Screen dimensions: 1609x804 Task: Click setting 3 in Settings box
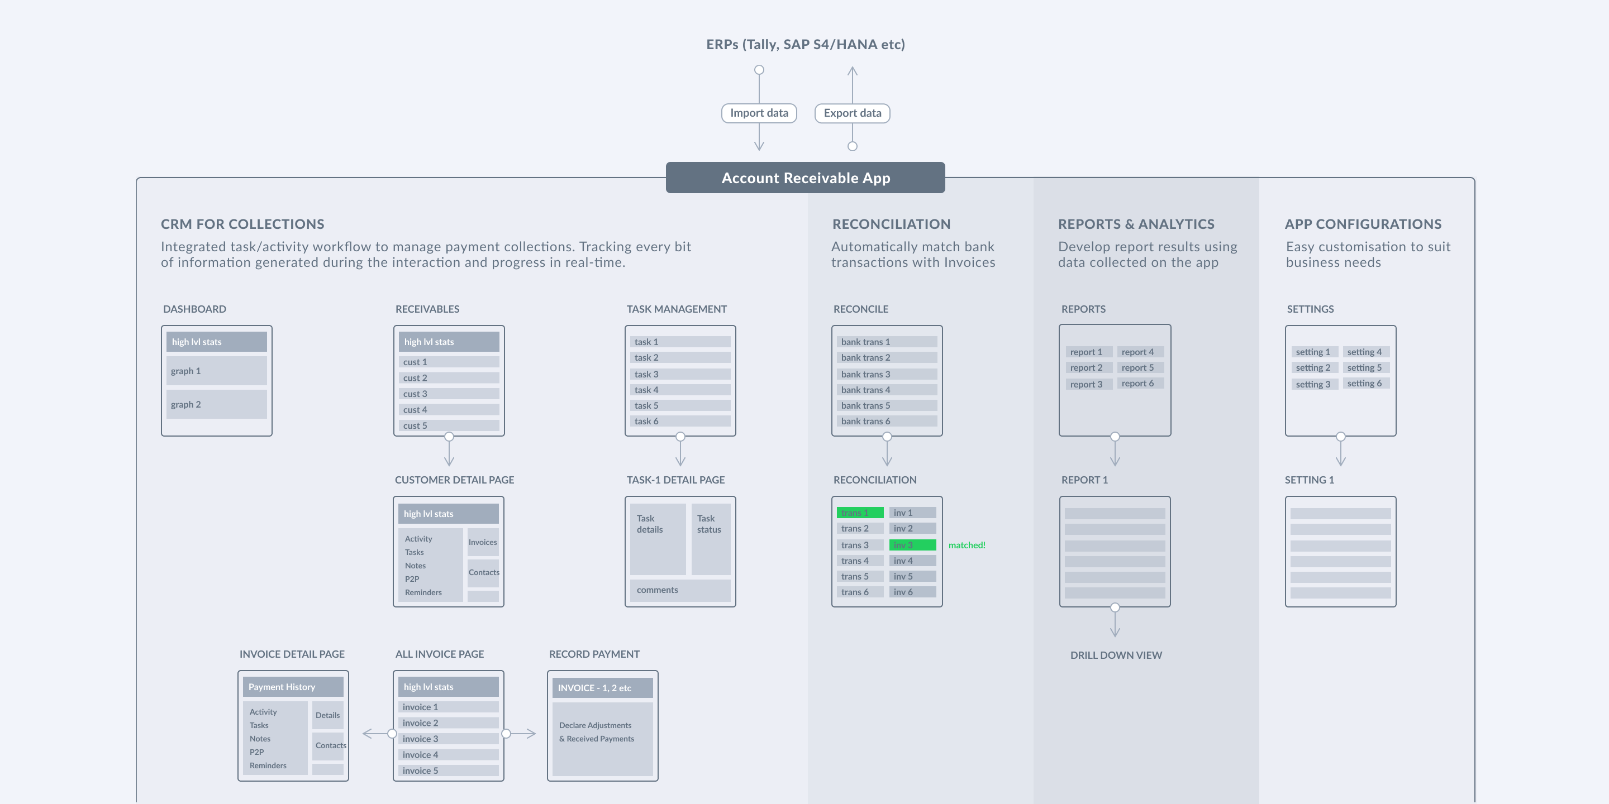click(x=1314, y=385)
